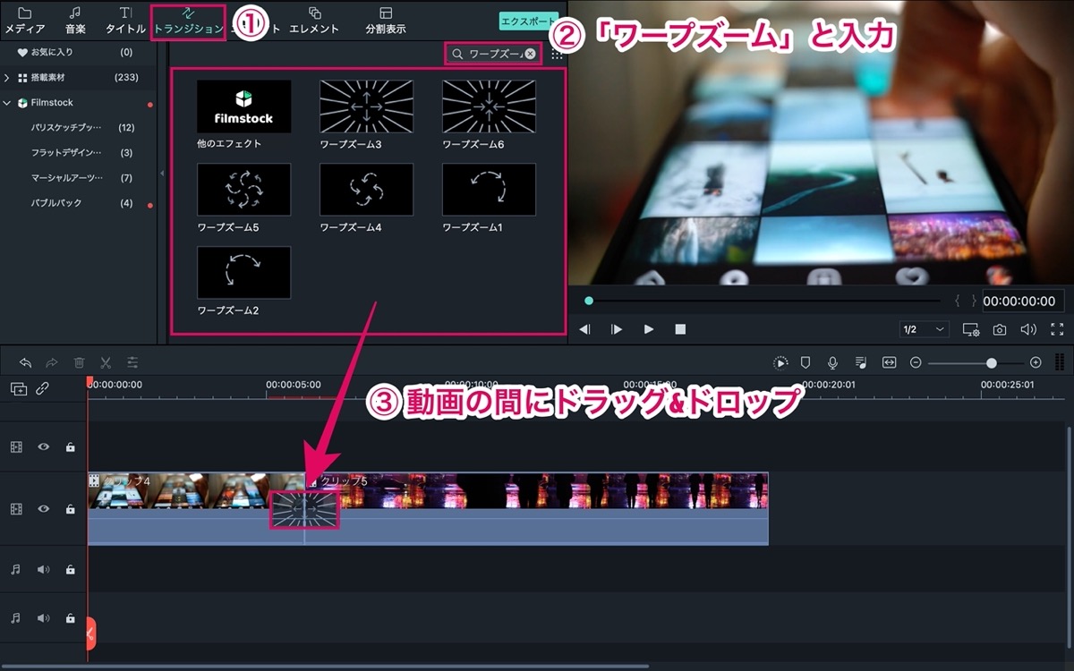Hide the upper empty video track
Viewport: 1074px width, 671px height.
tap(43, 446)
